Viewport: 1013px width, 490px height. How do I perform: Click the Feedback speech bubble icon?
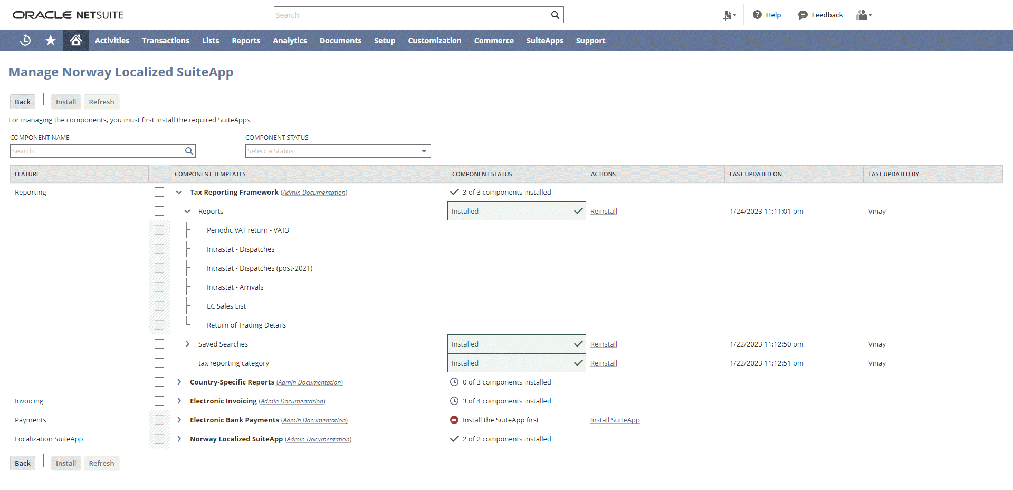802,15
